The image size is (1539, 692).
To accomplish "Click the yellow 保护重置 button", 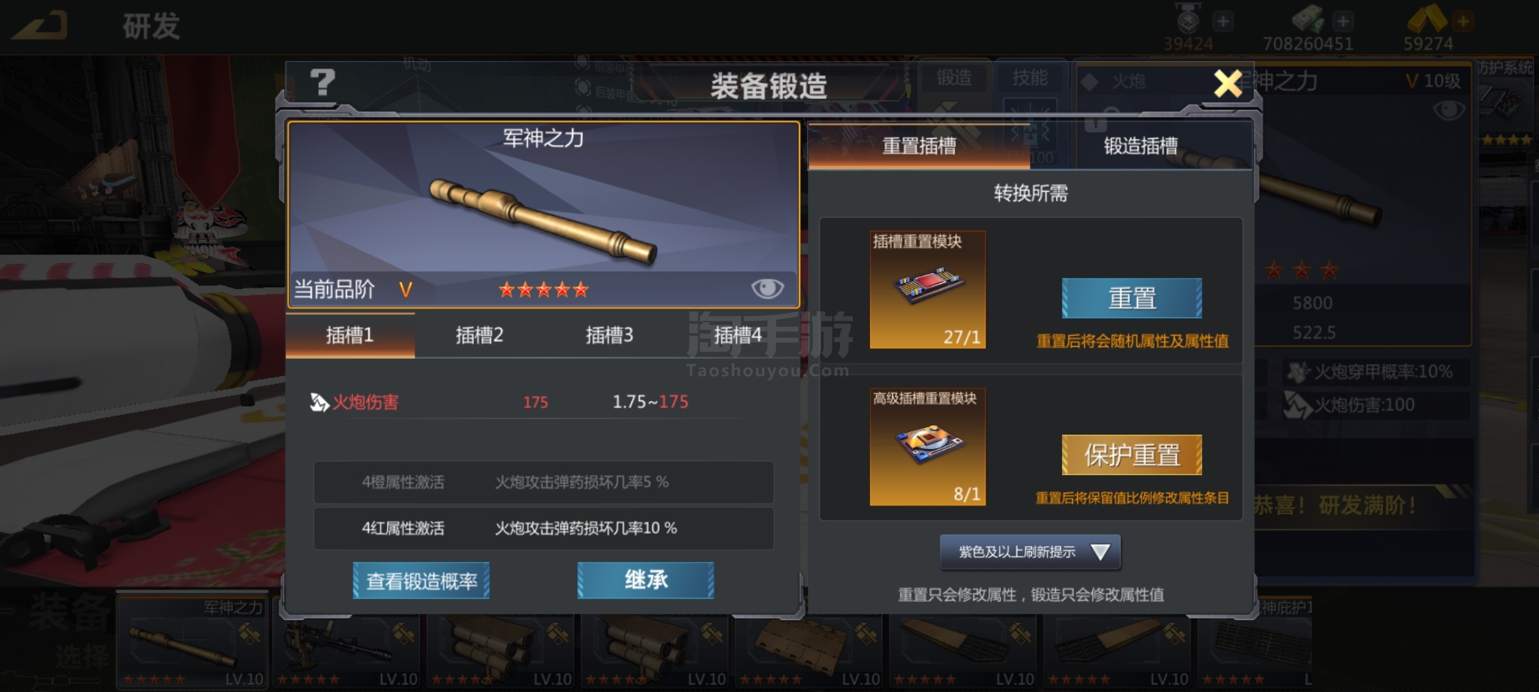I will click(1132, 455).
